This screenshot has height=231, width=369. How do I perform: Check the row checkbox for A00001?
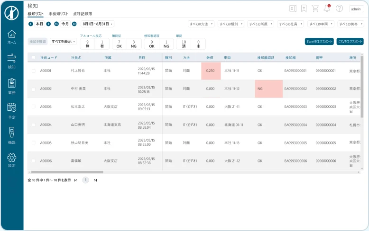[34, 71]
